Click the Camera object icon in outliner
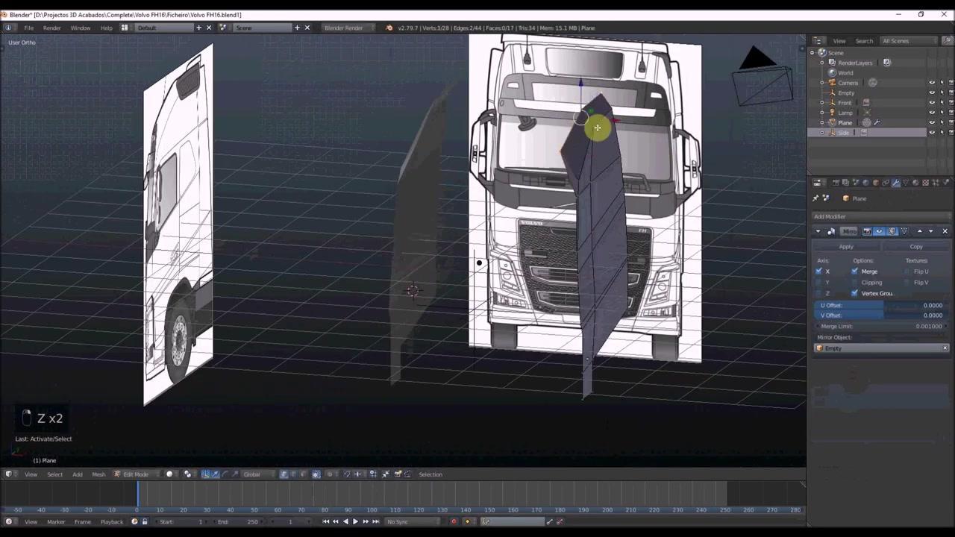 [x=832, y=82]
